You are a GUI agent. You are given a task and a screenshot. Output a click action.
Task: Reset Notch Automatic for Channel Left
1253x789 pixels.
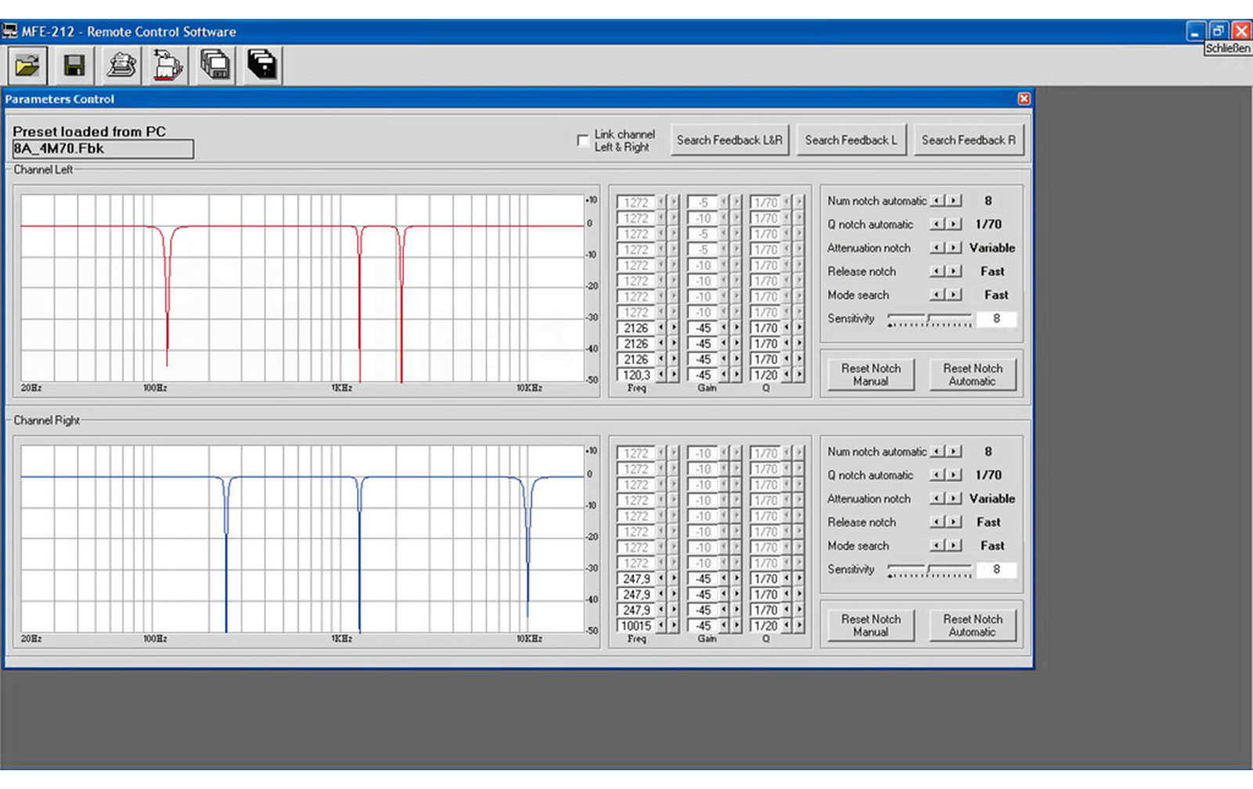[973, 375]
